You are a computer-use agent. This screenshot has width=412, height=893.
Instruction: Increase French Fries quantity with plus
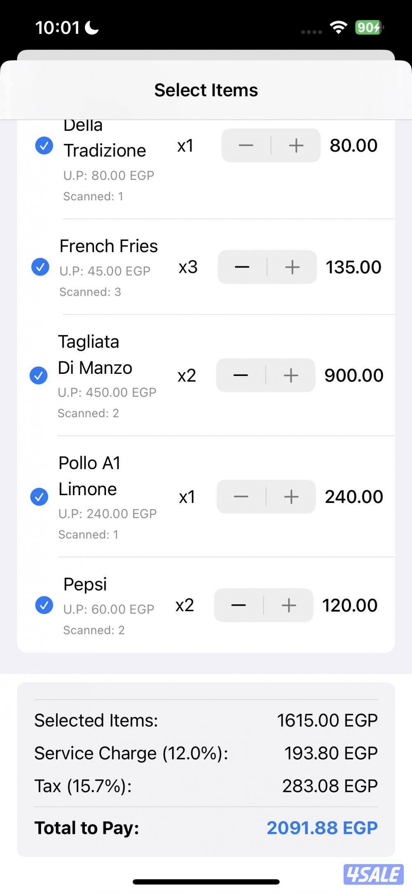292,267
